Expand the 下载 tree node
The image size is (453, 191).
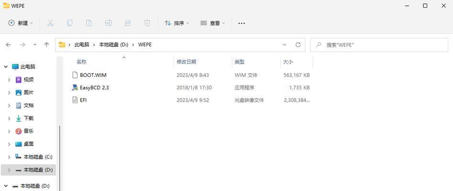click(x=9, y=118)
